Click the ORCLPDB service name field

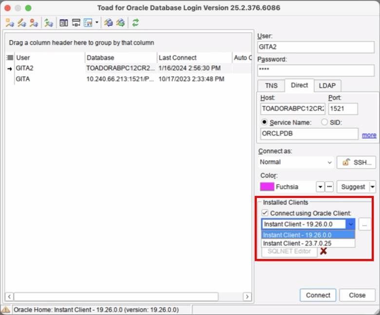tap(309, 134)
